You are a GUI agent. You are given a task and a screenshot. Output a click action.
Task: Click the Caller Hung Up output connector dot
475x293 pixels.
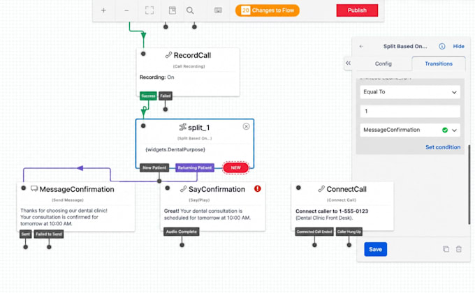click(349, 245)
